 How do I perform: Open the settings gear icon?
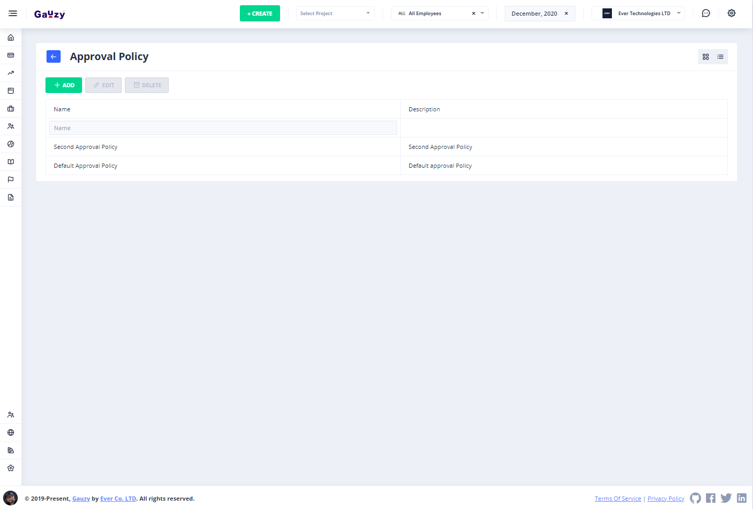point(731,14)
